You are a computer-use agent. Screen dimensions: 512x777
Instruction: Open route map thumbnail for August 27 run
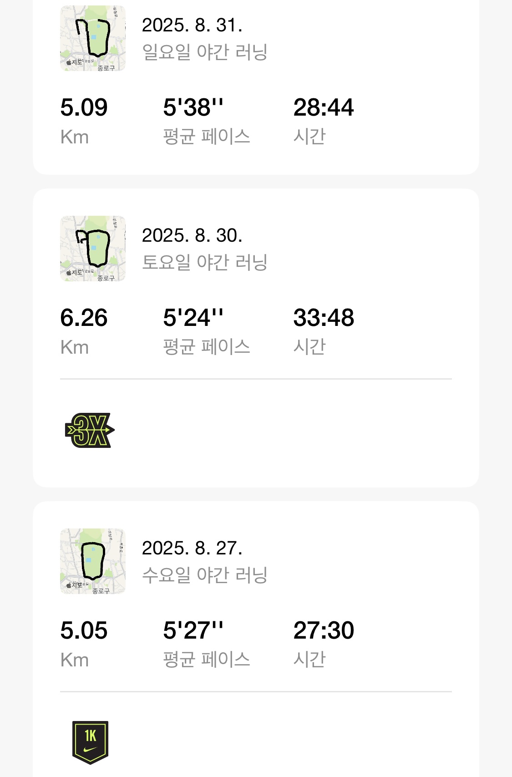click(x=93, y=561)
